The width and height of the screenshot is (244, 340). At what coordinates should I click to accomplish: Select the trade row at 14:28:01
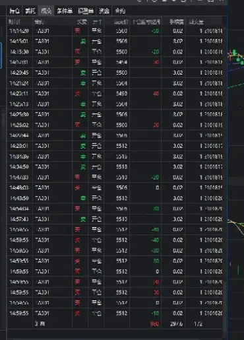pos(115,146)
